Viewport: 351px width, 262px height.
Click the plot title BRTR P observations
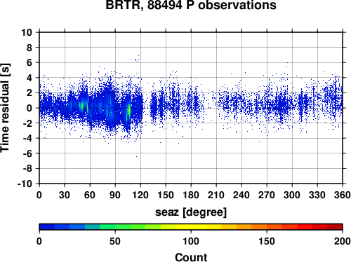pos(191,5)
